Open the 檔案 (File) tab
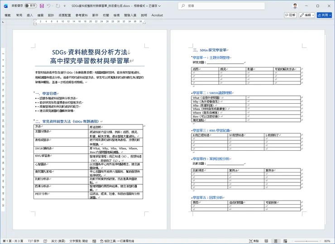This screenshot has height=244, width=335. pyautogui.click(x=8, y=15)
